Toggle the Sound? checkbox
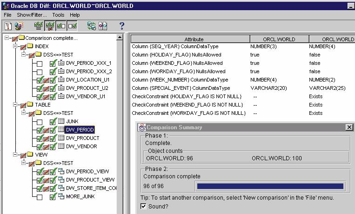This screenshot has width=355, height=214. coord(143,207)
